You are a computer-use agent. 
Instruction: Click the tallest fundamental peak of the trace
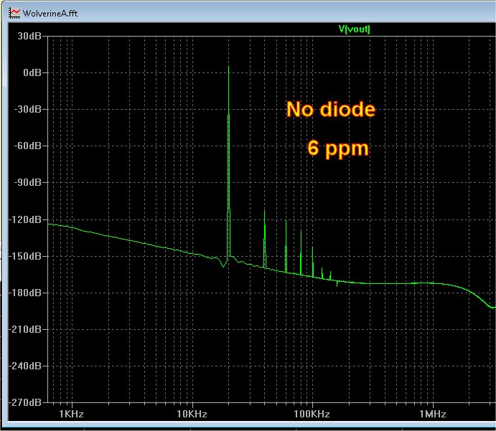coord(229,67)
